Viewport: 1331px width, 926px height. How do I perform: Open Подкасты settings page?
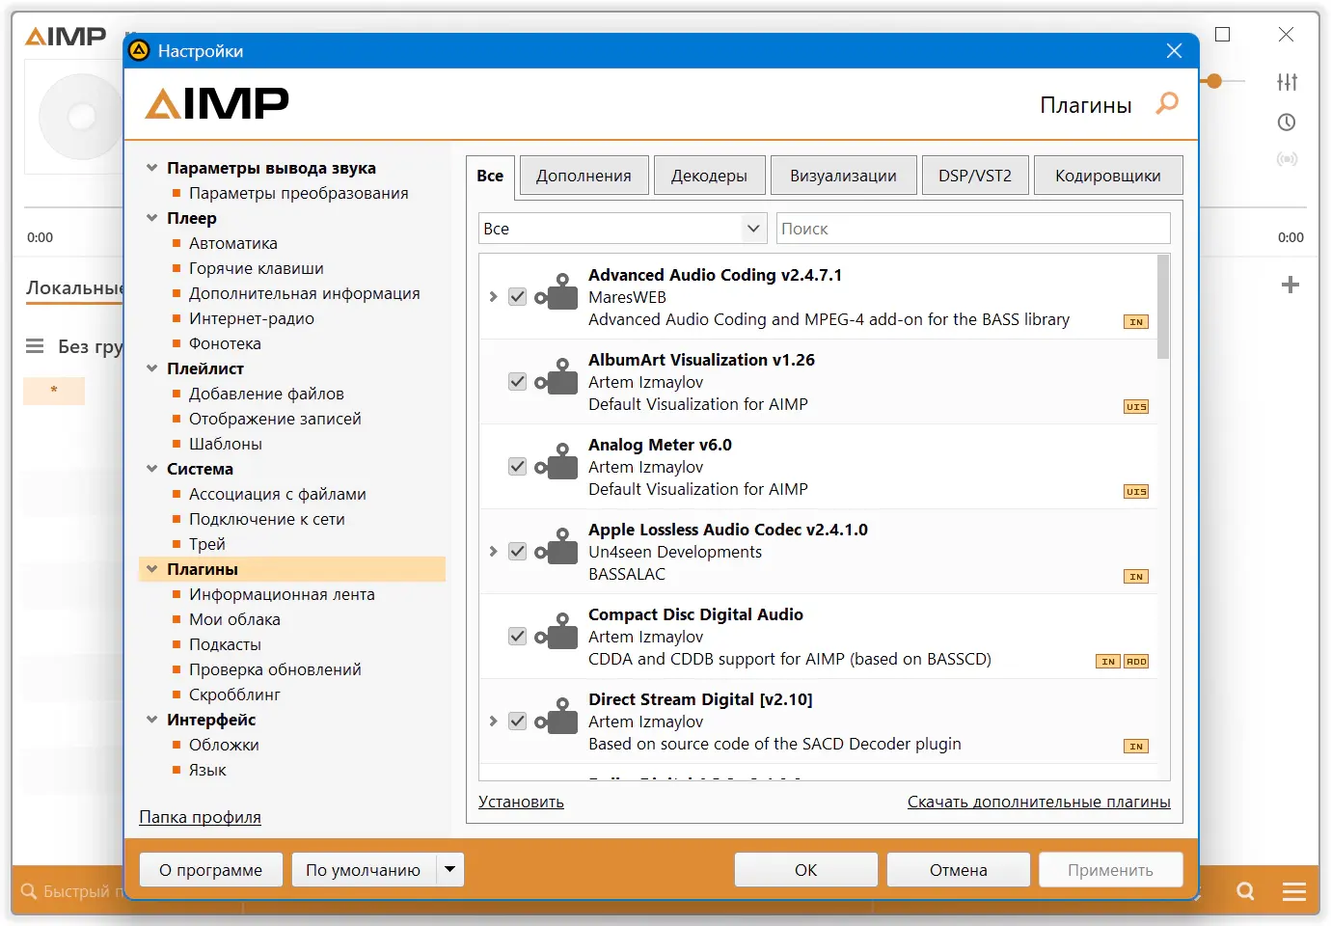click(x=225, y=644)
